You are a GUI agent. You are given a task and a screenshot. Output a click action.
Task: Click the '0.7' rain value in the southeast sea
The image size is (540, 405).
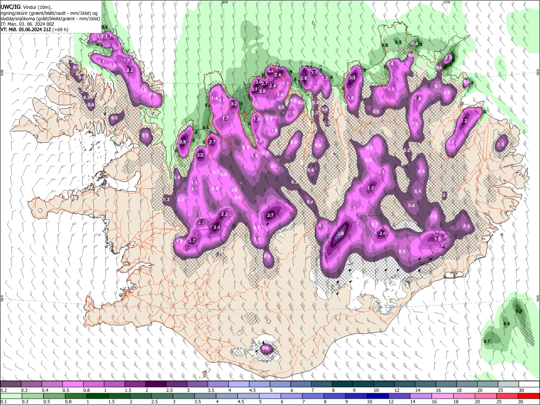(x=487, y=341)
